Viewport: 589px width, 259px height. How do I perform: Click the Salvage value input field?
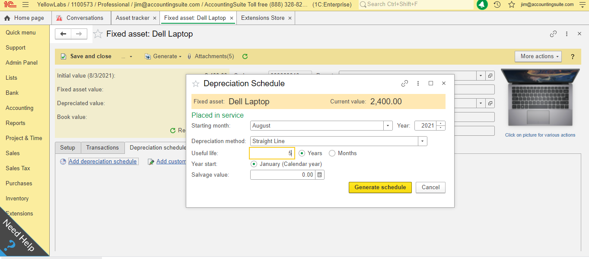tap(283, 175)
